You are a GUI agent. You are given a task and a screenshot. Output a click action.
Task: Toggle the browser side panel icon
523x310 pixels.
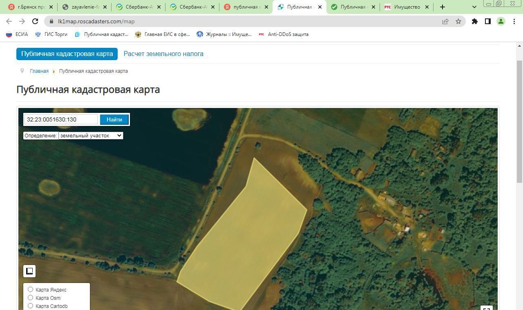(x=488, y=21)
